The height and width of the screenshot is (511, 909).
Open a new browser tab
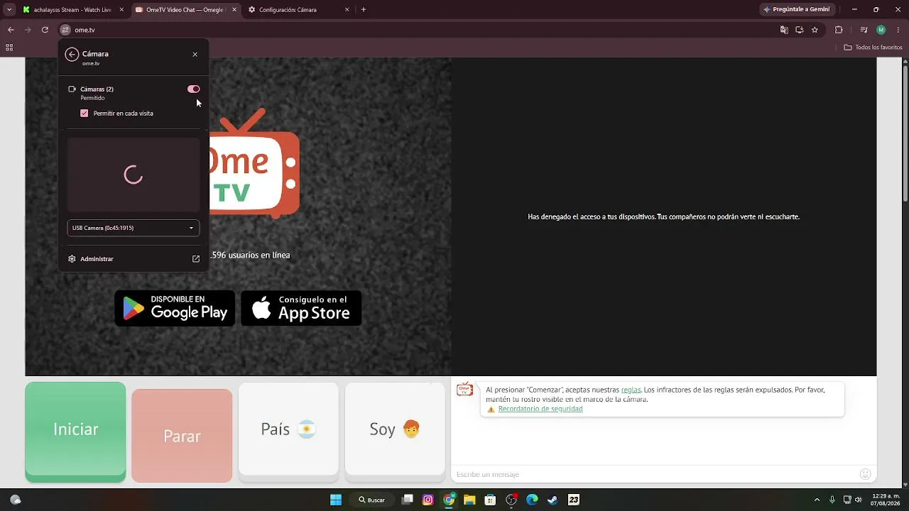(x=364, y=10)
